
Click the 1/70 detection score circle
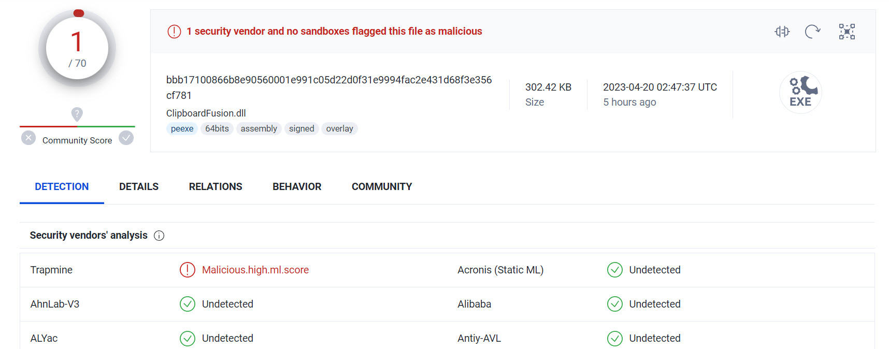(x=77, y=49)
